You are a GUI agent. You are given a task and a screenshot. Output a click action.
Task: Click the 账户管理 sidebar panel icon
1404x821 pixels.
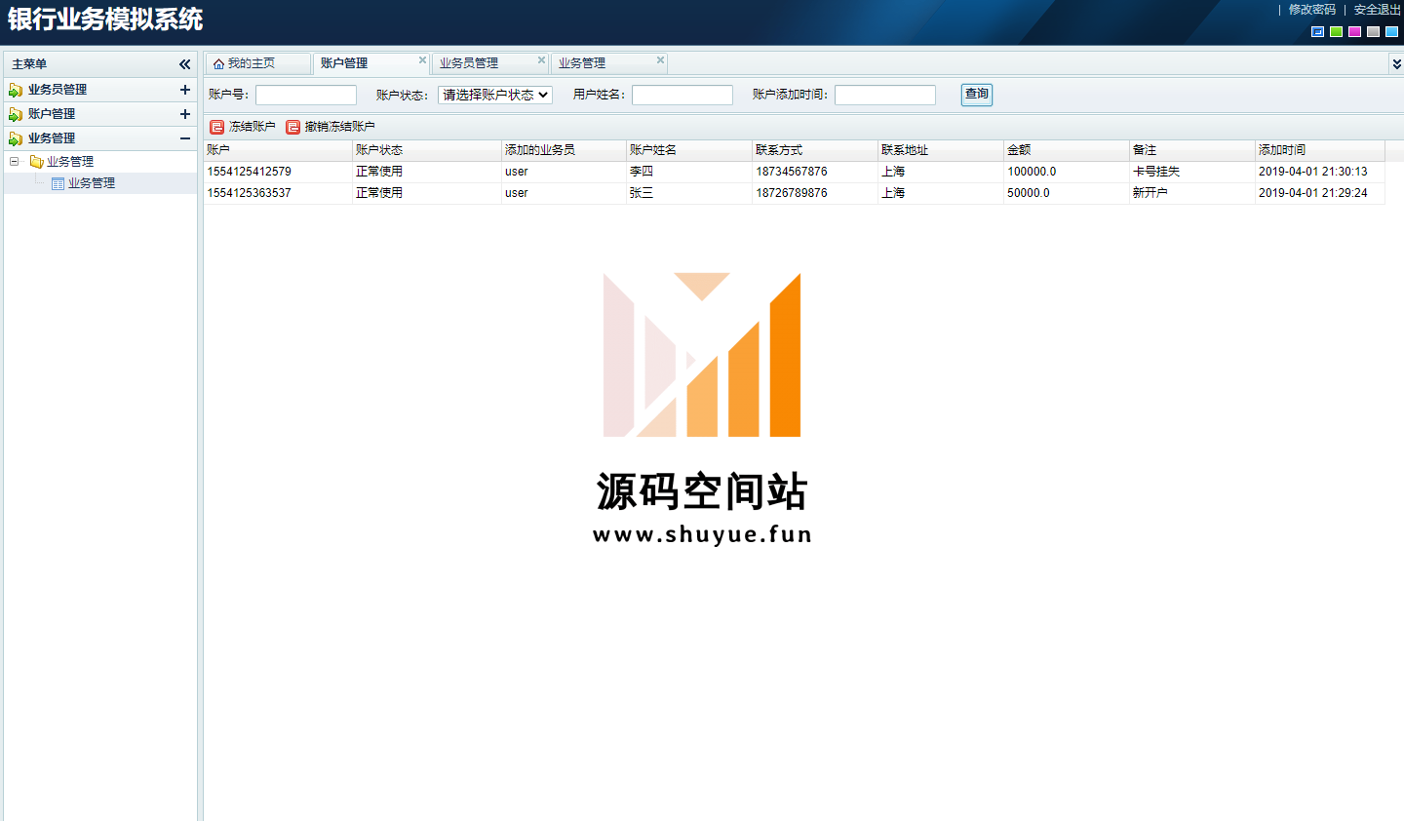[16, 114]
